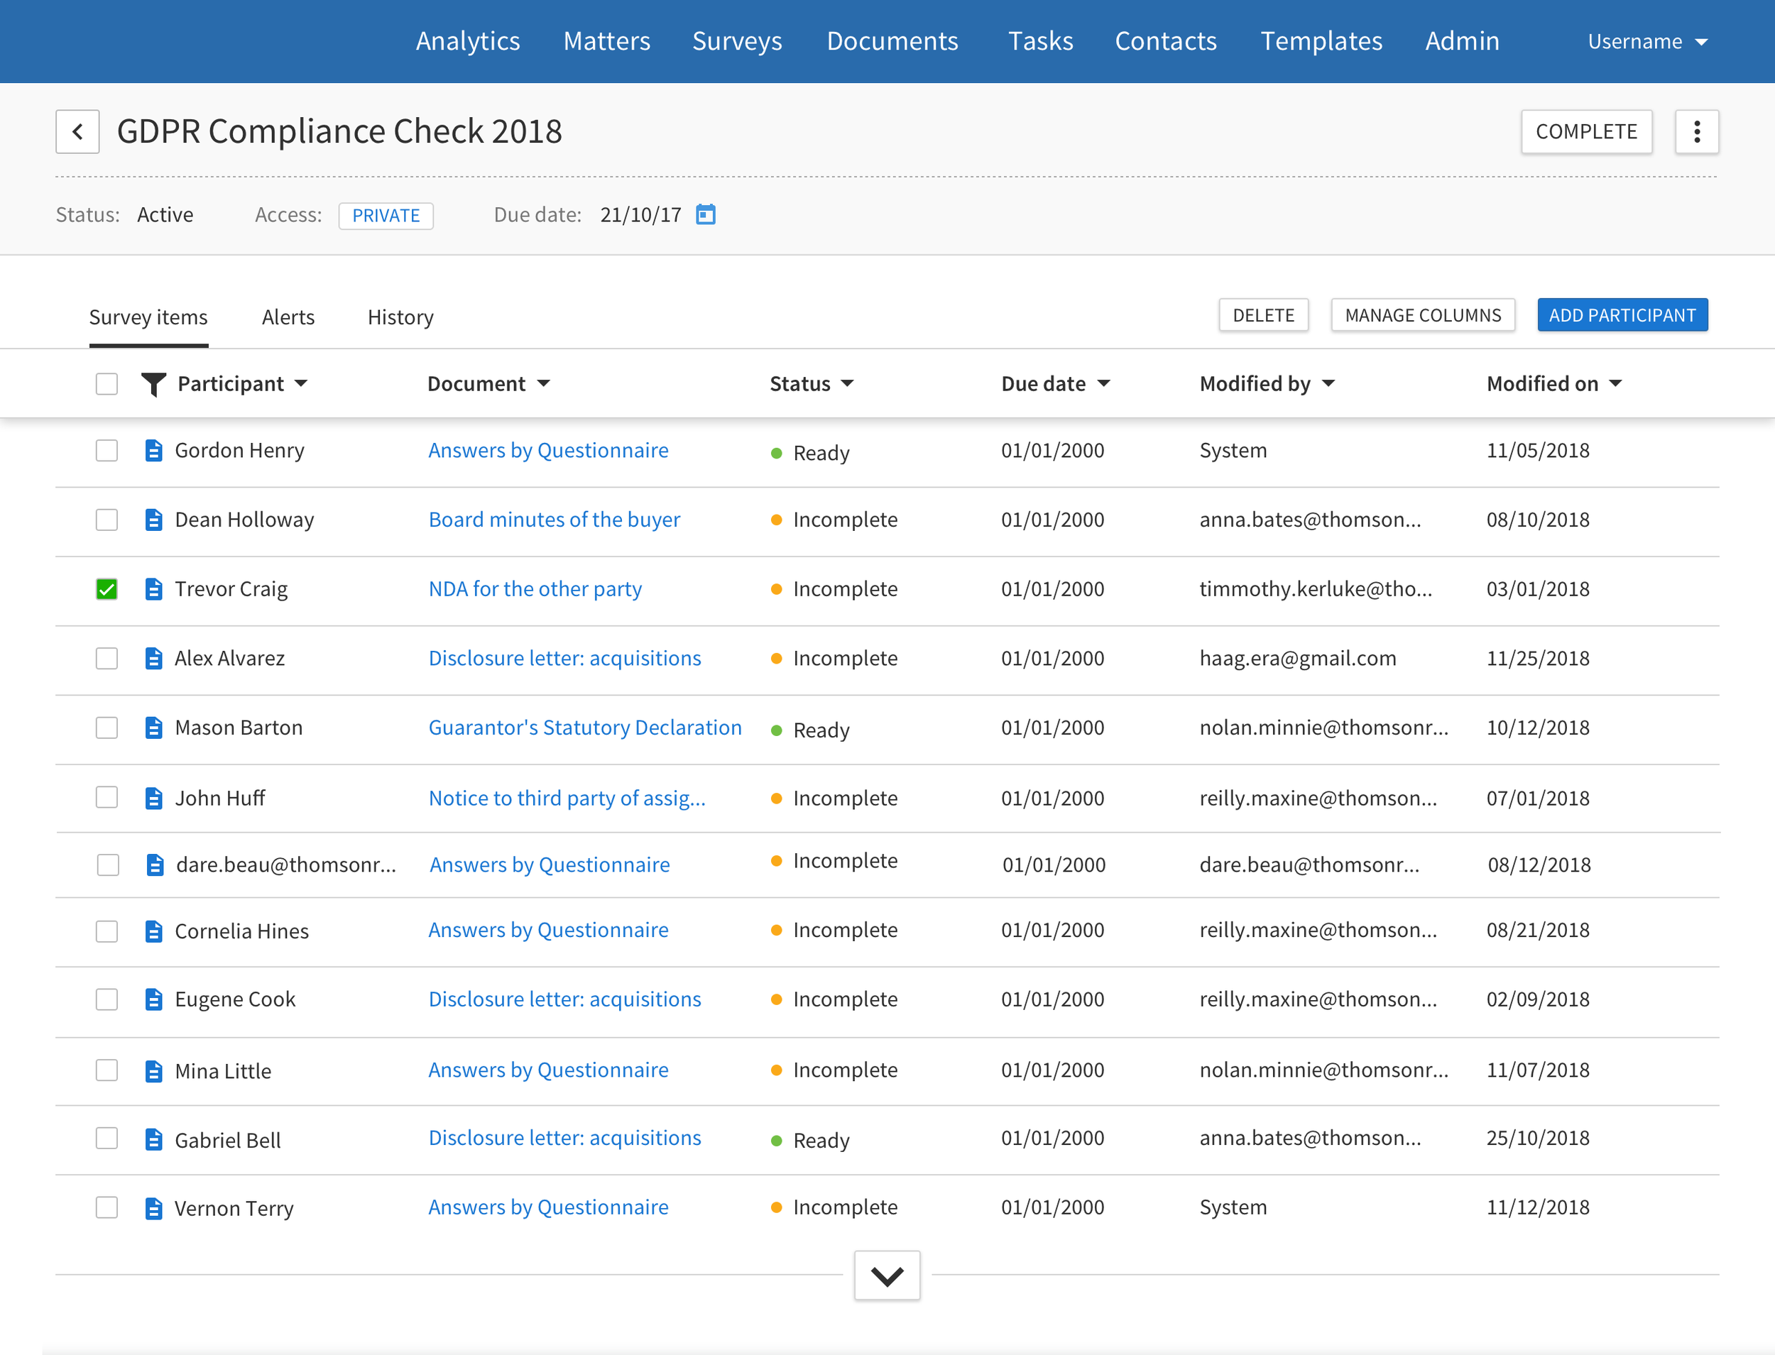The width and height of the screenshot is (1775, 1355).
Task: Click the MANAGE COLUMNS button
Action: pos(1424,315)
